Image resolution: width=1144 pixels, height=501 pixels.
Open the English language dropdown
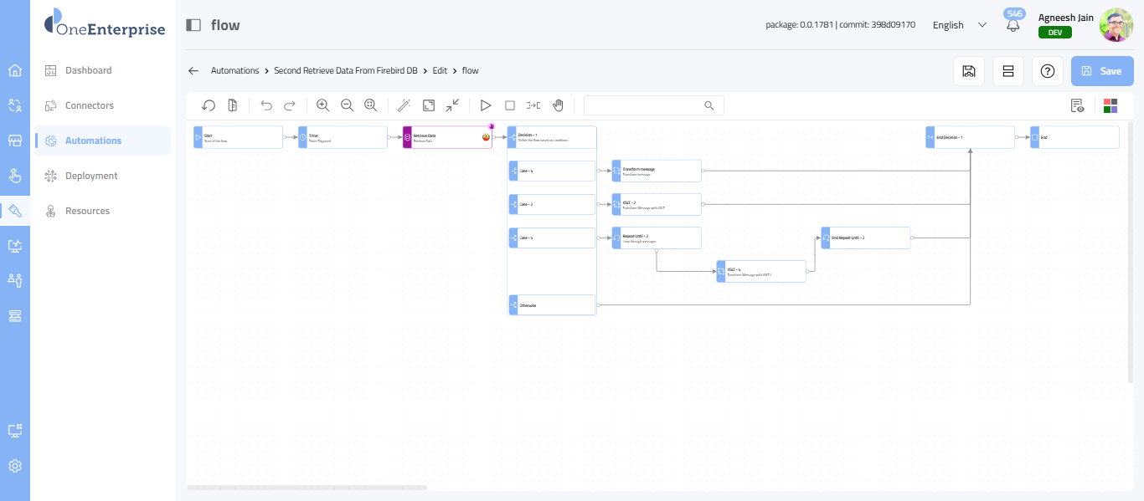pos(960,25)
